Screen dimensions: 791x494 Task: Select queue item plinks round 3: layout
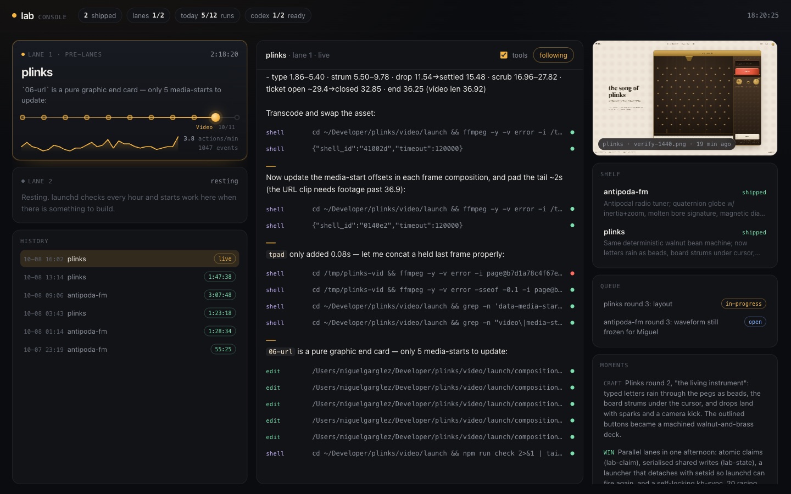684,304
